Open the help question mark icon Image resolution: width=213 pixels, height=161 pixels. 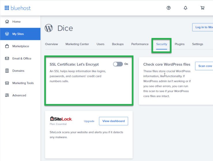(169, 8)
